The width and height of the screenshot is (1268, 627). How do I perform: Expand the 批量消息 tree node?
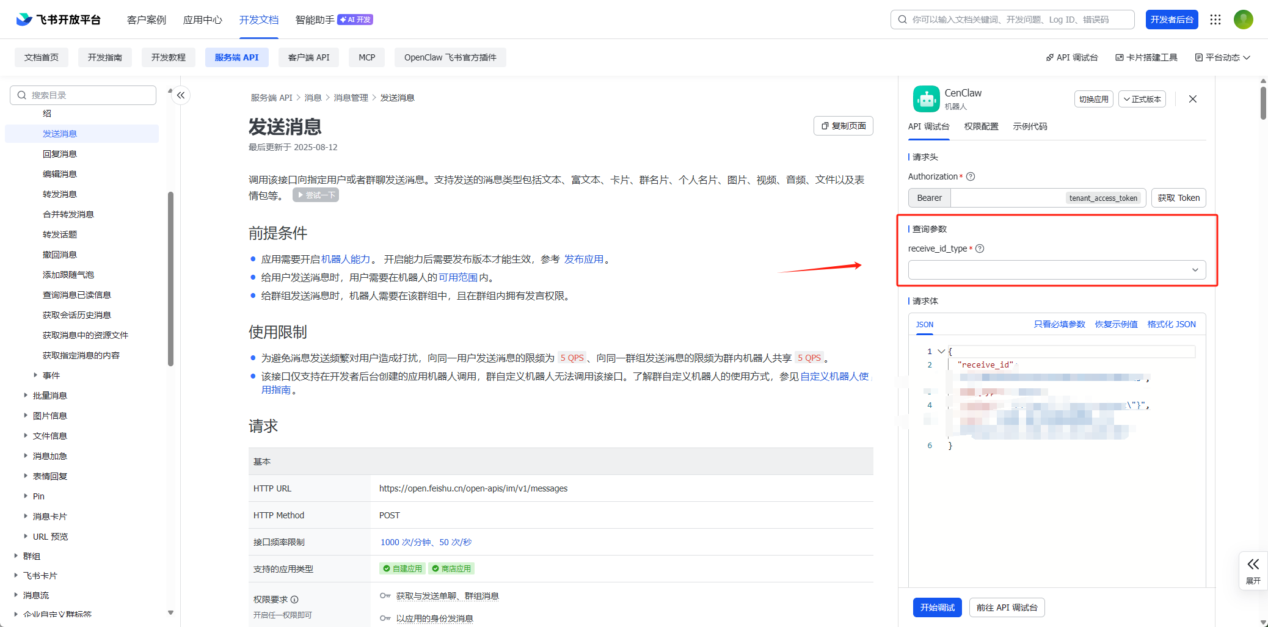point(26,396)
